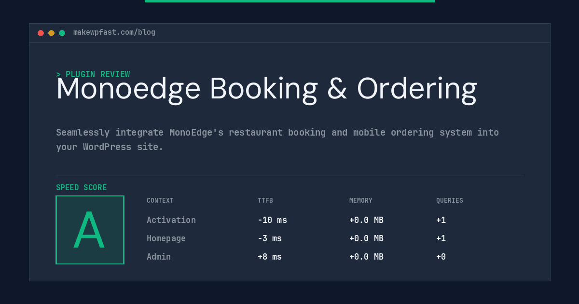Click the MEMORY column header
The height and width of the screenshot is (304, 579).
point(361,200)
